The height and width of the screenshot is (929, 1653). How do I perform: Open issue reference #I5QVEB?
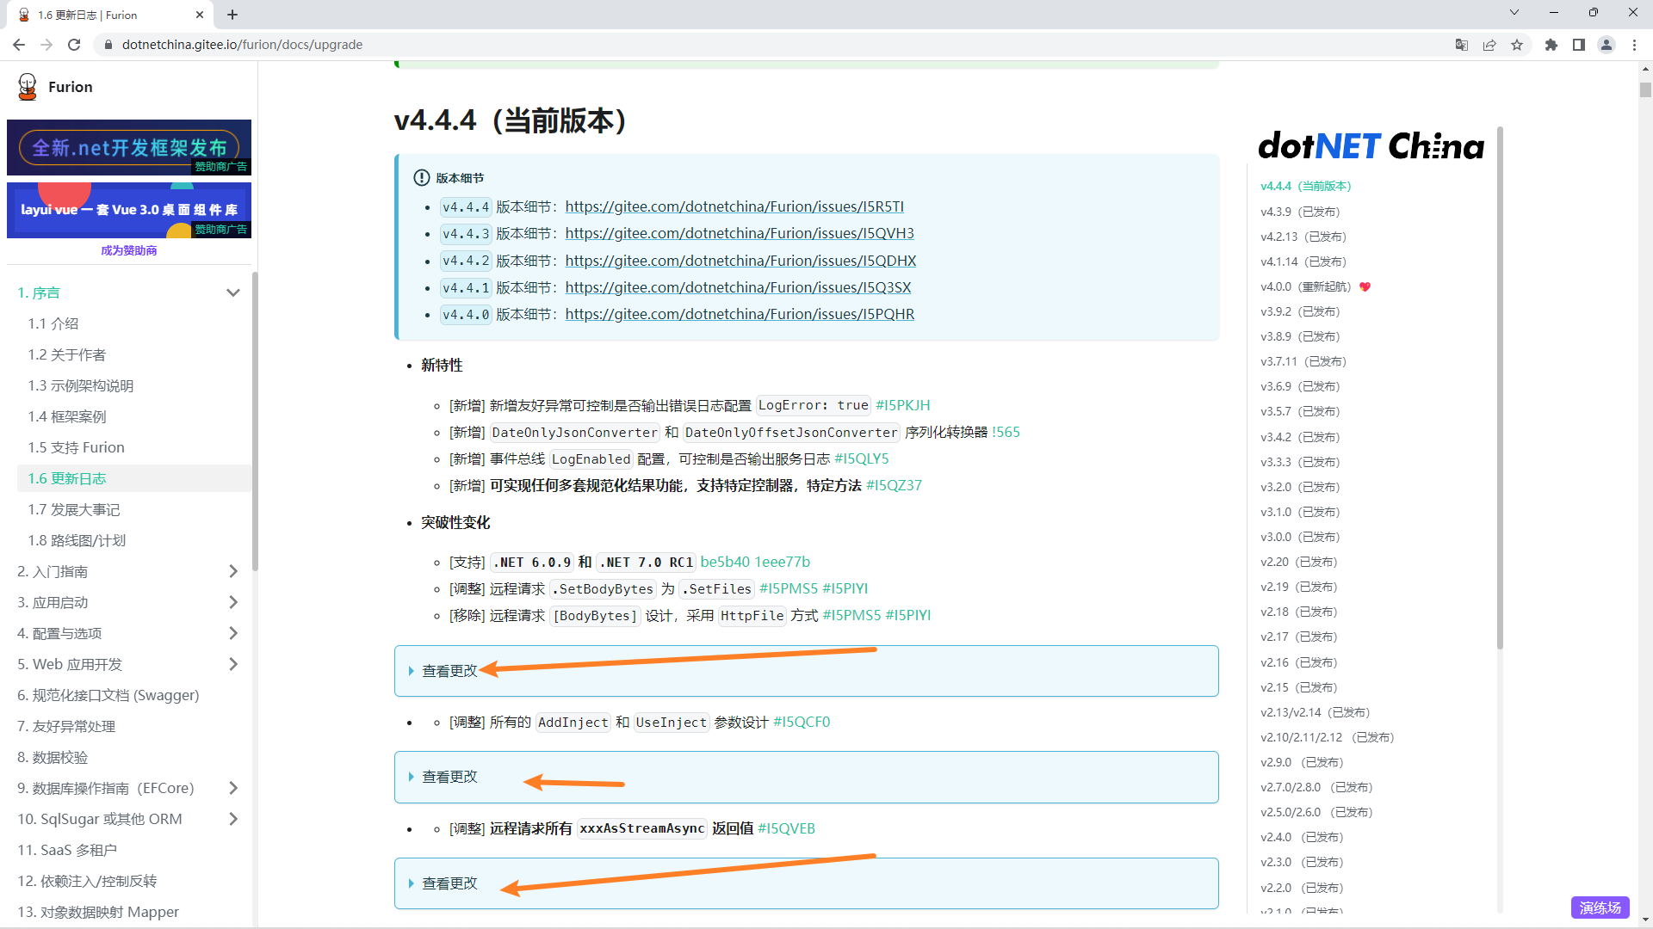point(786,828)
